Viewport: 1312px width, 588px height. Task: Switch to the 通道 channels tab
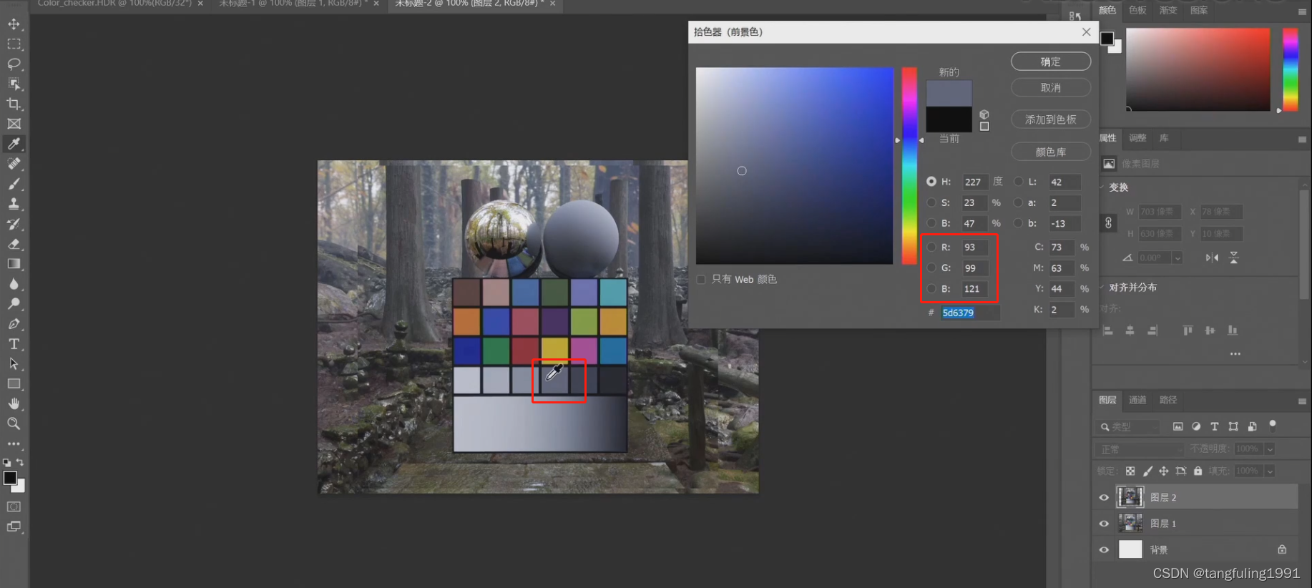(1137, 400)
